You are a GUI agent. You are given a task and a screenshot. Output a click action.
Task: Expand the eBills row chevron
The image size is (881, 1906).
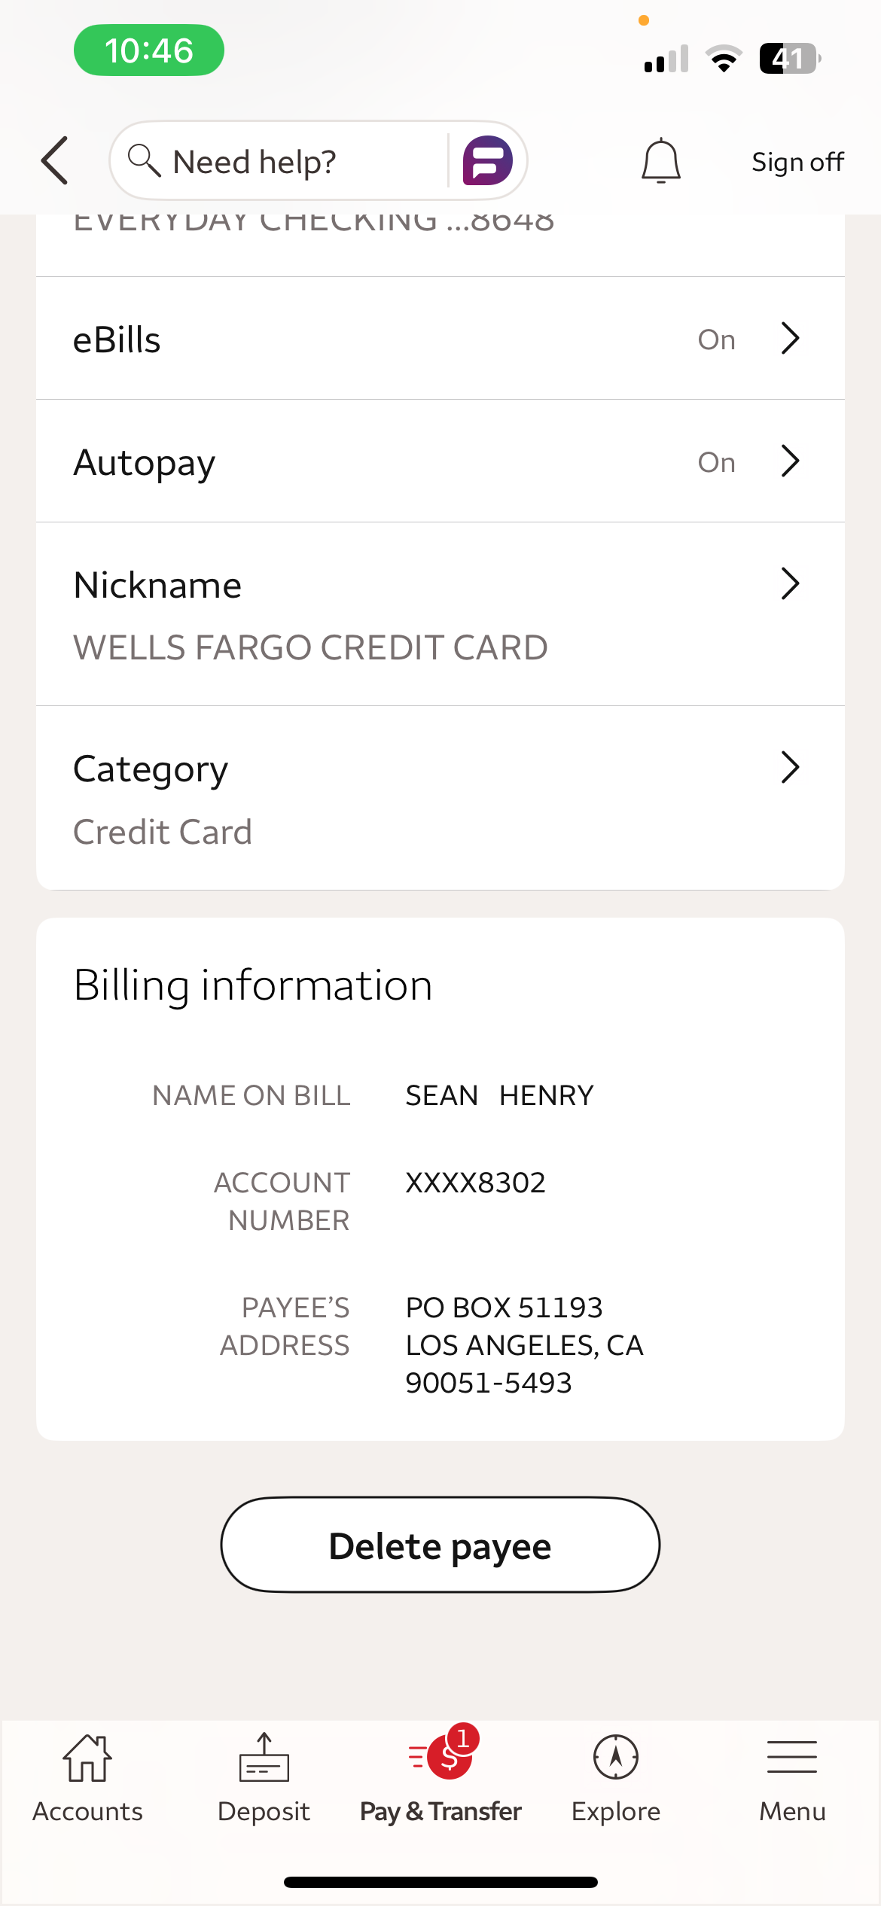click(790, 339)
